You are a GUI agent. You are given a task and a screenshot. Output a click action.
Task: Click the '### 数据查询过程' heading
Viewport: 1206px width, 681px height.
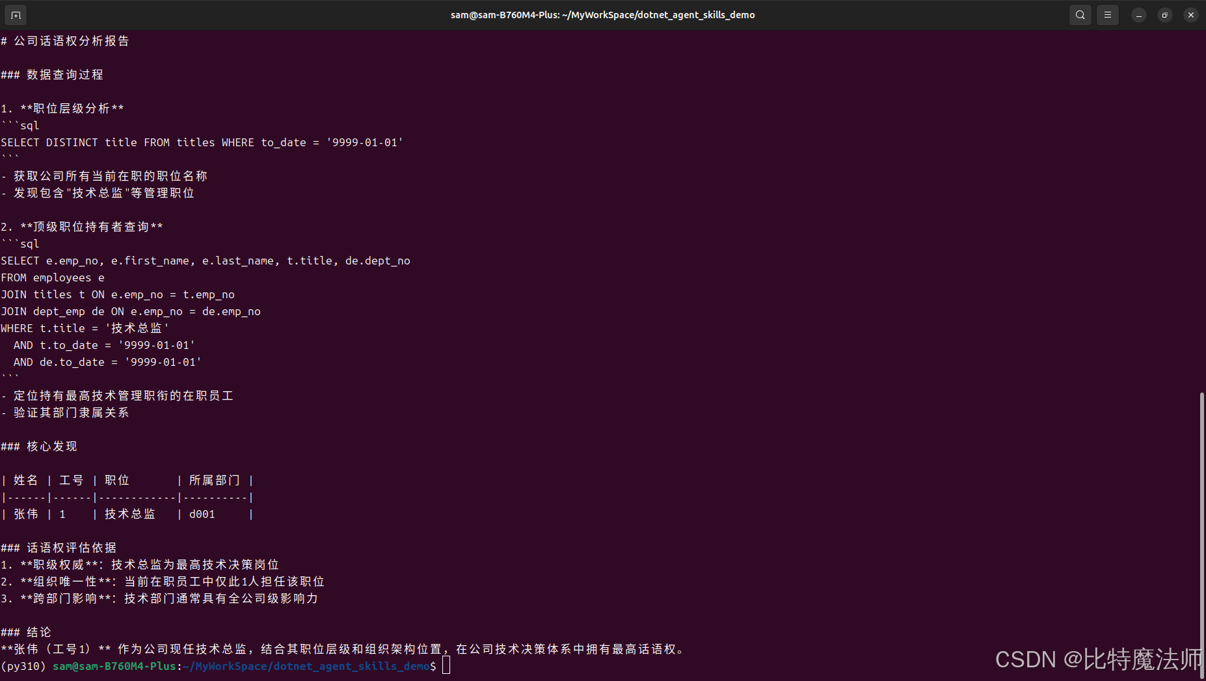point(52,75)
